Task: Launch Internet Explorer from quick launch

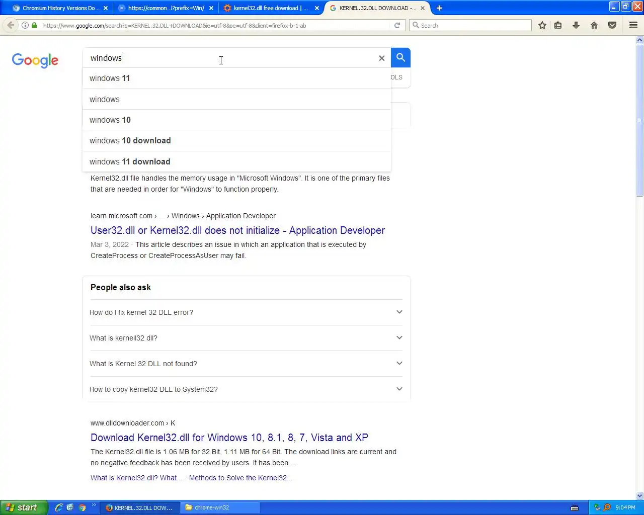Action: click(59, 507)
